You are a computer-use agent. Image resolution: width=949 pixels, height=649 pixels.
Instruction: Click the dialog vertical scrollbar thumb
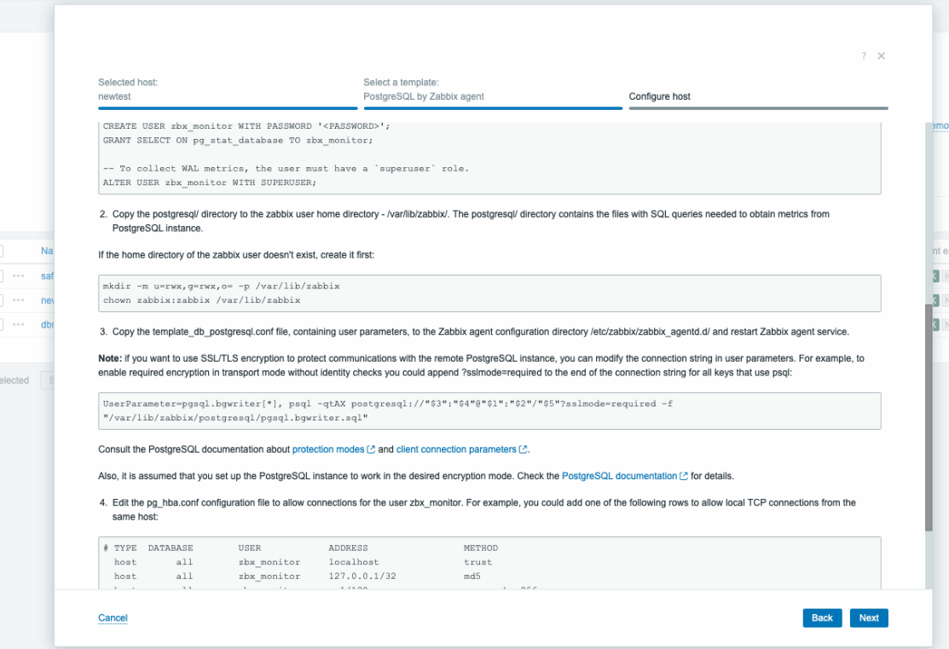tap(929, 418)
